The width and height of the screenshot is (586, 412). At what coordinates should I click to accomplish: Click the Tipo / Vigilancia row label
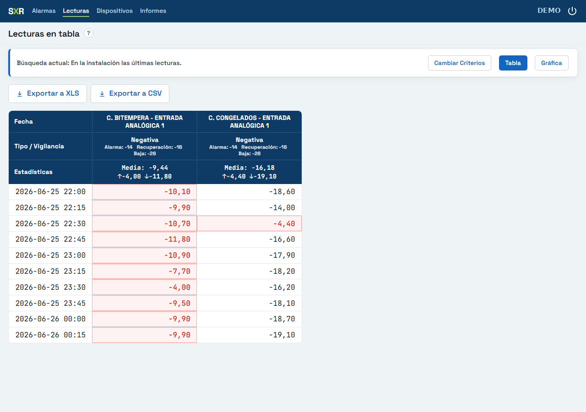(50, 146)
